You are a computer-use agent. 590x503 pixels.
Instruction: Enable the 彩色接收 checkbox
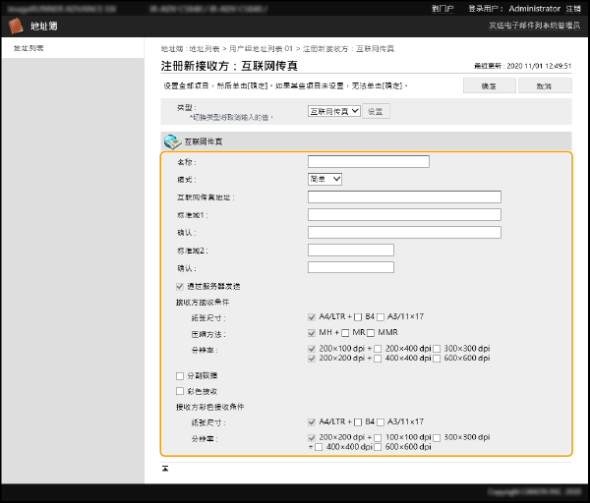179,390
